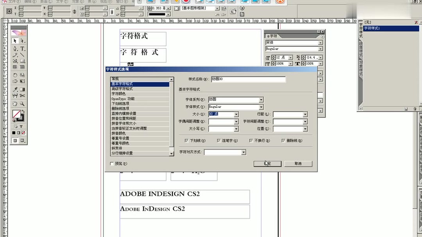
Task: Enable the 预览 preview checkbox
Action: pos(112,164)
